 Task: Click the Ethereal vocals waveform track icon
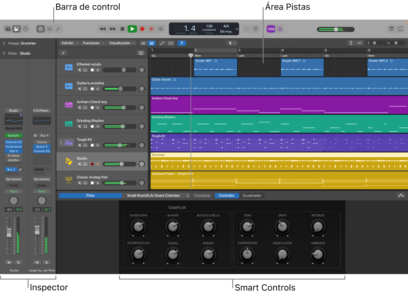69,67
